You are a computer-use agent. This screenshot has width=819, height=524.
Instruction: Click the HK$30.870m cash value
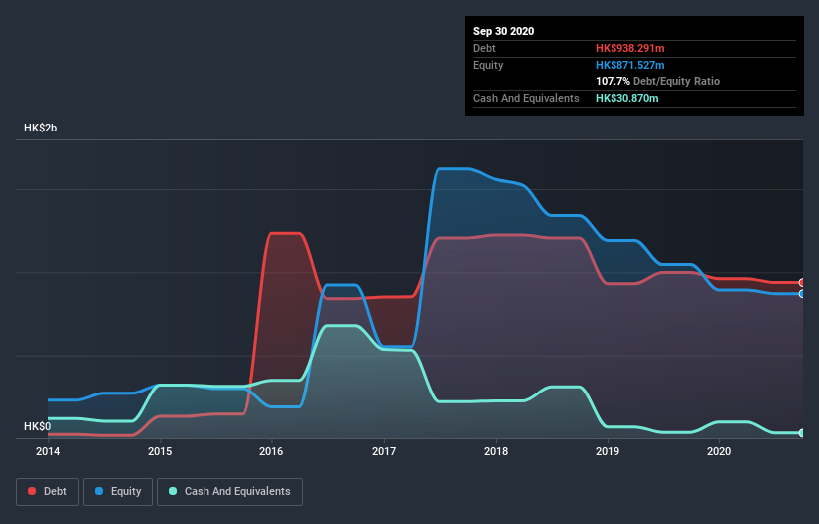tap(626, 98)
